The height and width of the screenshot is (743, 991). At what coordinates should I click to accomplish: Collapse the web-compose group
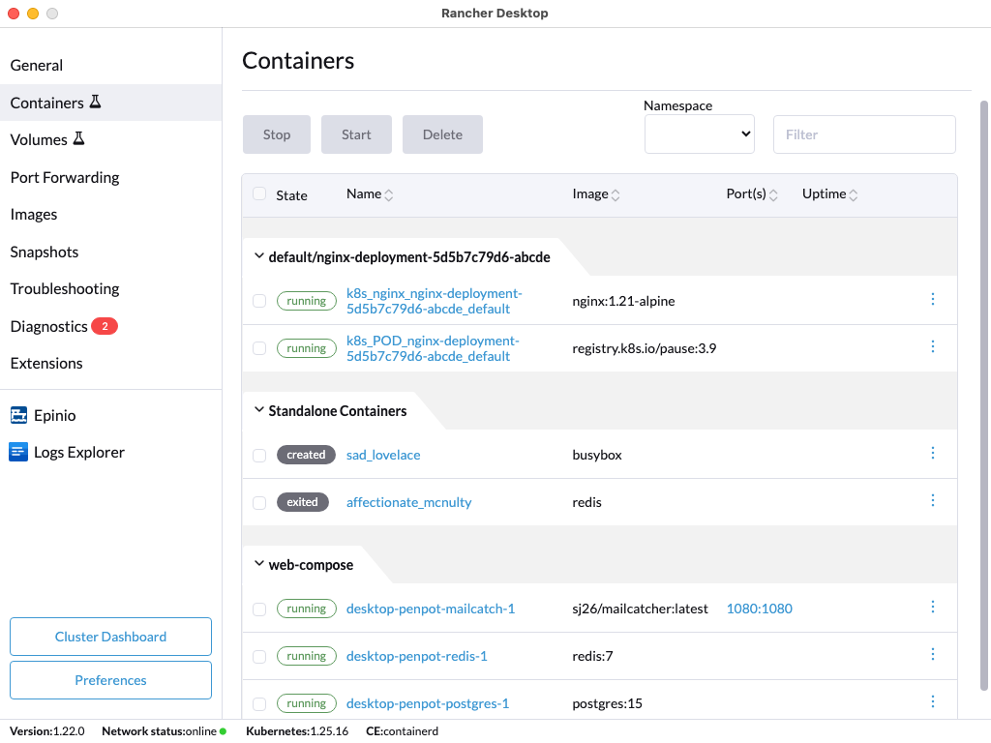point(258,564)
